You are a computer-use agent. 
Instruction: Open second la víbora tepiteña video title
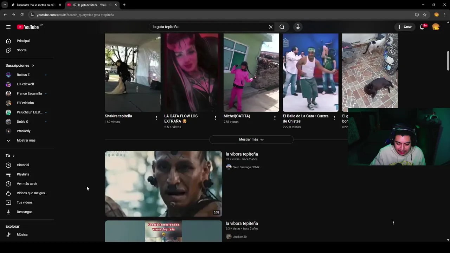(242, 223)
